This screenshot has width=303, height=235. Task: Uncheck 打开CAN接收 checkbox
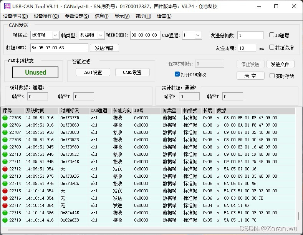(177, 74)
